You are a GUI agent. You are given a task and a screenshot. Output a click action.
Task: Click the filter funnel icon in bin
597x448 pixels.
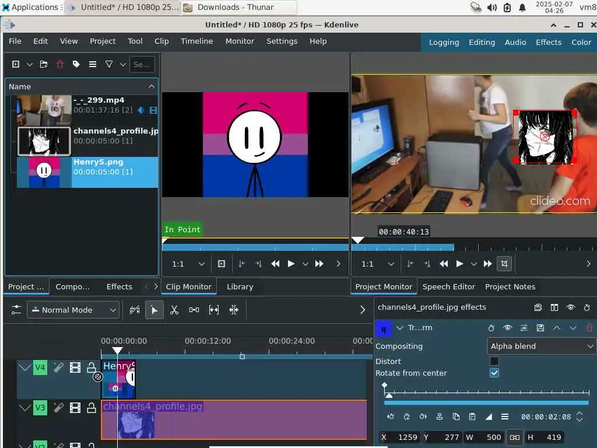109,64
